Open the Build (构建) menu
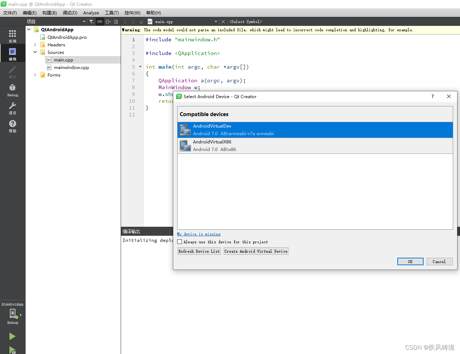Screen dimensions: 460x354 pyautogui.click(x=49, y=13)
